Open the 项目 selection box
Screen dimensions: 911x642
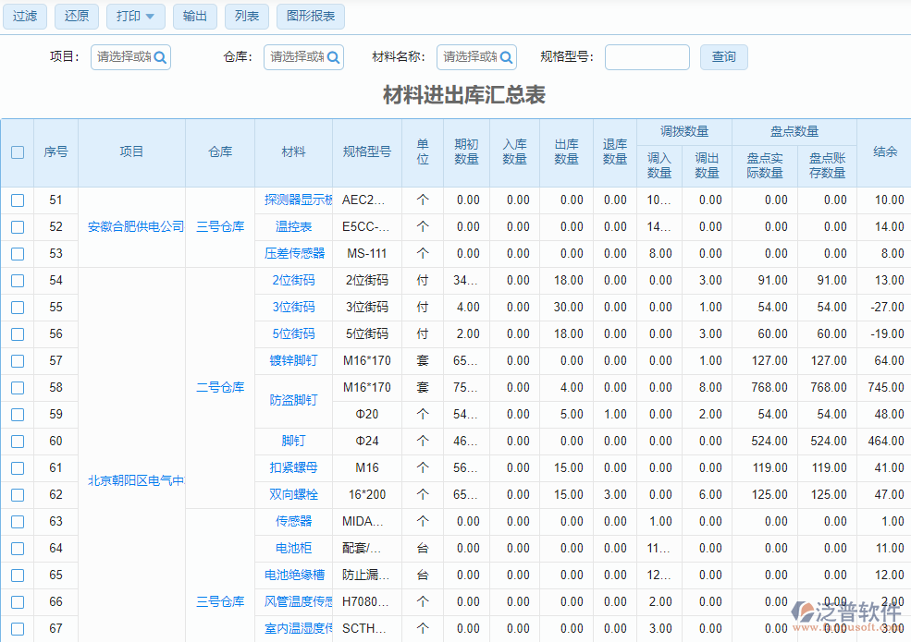(123, 56)
